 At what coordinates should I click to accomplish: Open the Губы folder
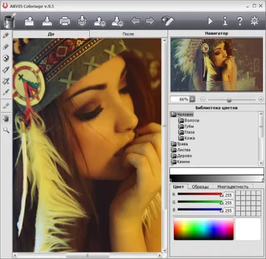186,126
